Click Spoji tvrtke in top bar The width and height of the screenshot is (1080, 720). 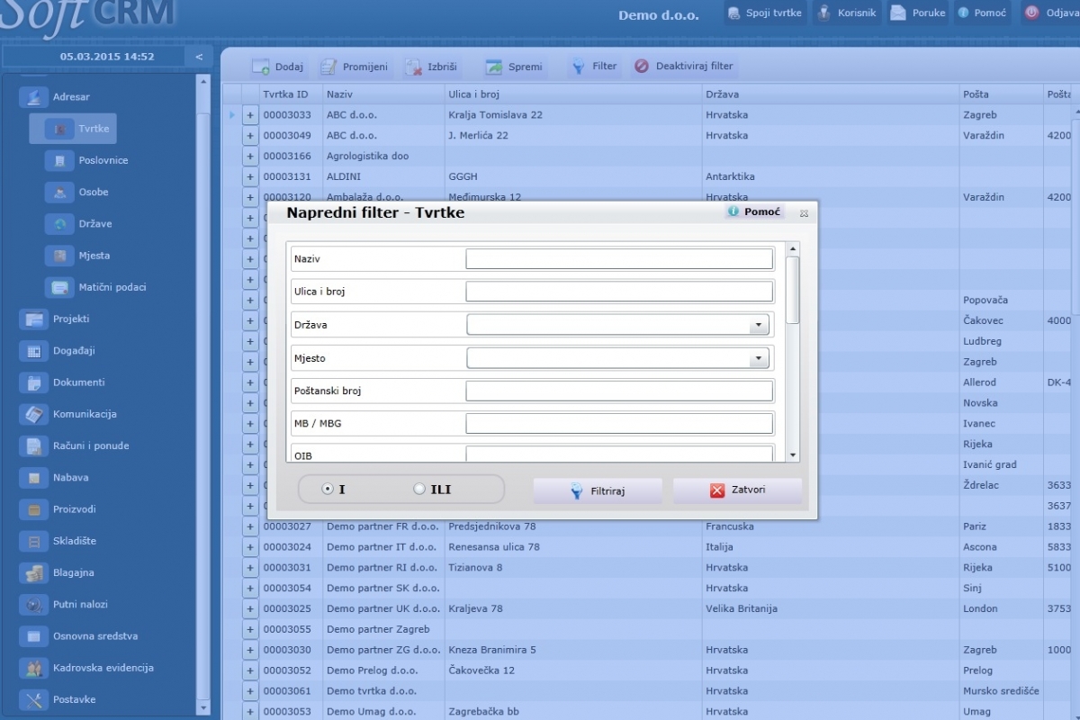(764, 13)
